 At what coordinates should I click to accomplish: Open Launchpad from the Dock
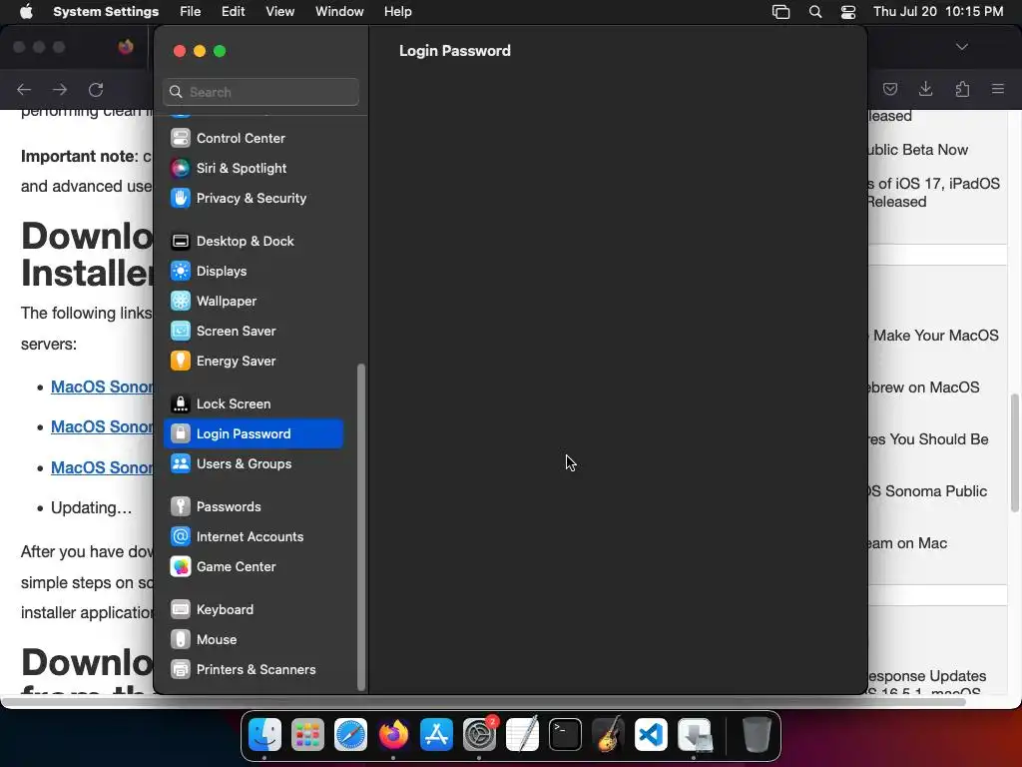(307, 735)
